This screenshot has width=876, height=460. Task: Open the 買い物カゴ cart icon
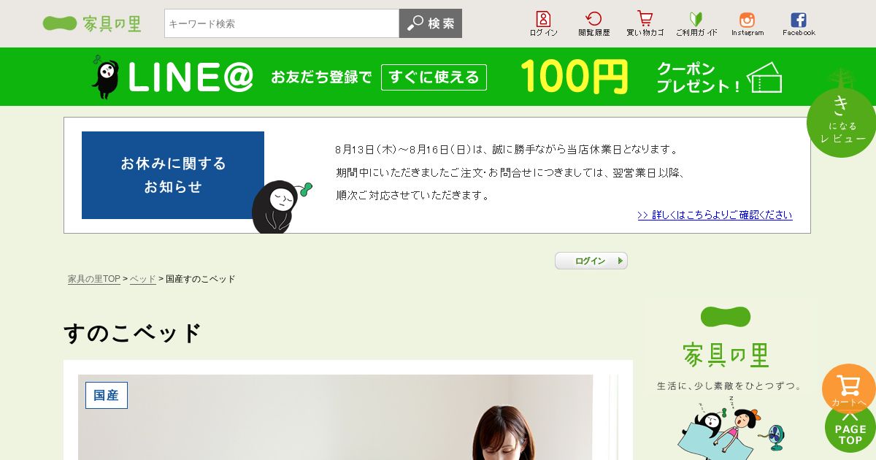[x=645, y=23]
